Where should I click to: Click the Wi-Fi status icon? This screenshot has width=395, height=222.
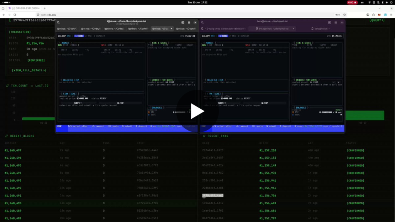tap(370, 3)
